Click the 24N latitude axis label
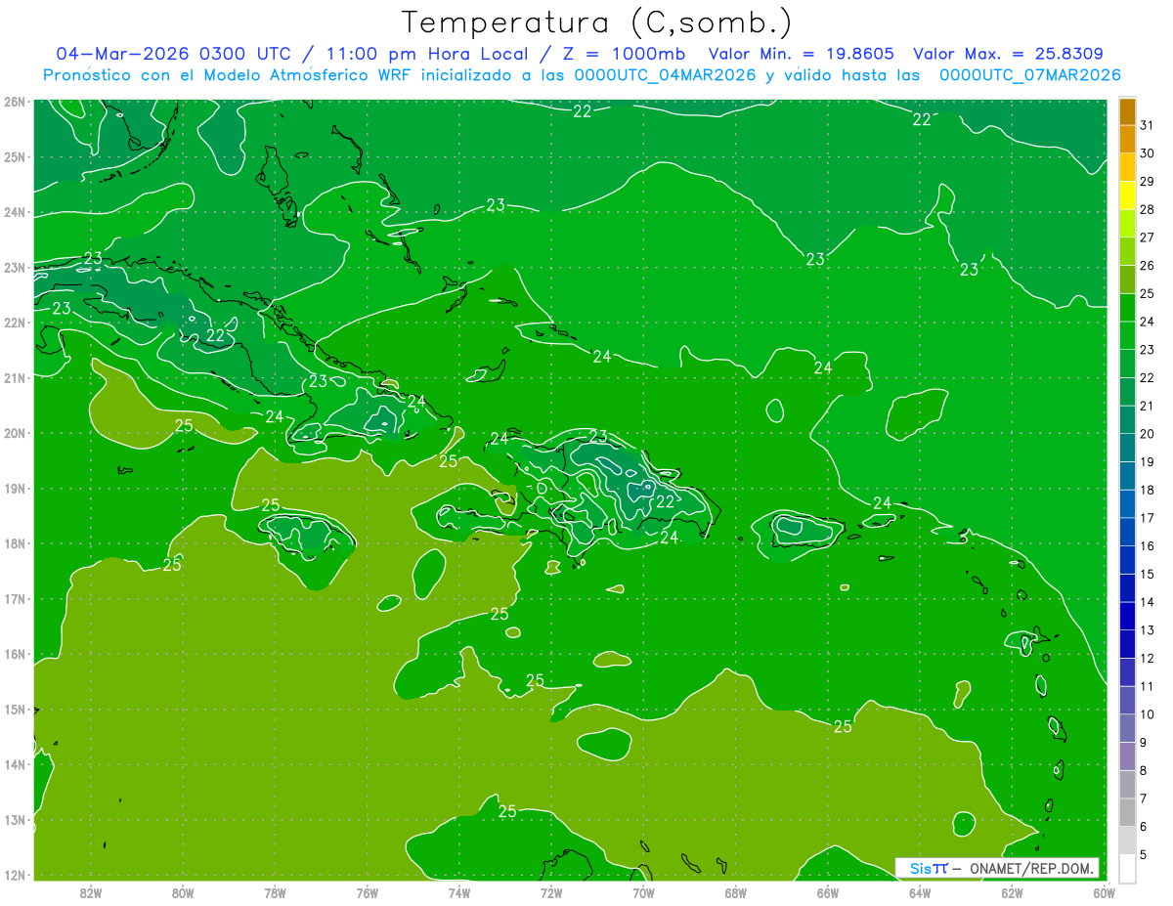Viewport: 1173px width, 906px height. tap(14, 212)
